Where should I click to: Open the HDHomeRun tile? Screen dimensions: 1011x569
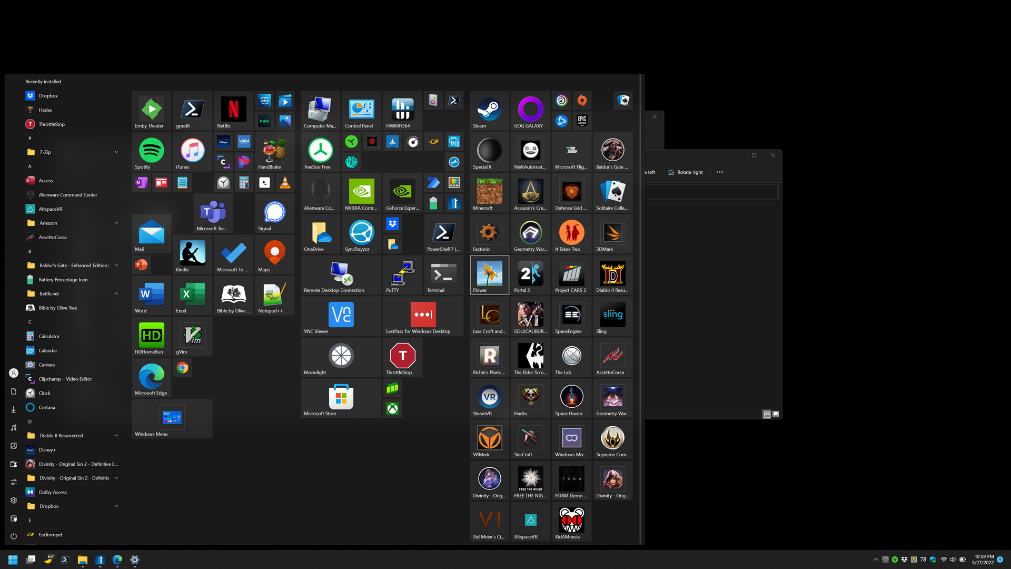152,336
